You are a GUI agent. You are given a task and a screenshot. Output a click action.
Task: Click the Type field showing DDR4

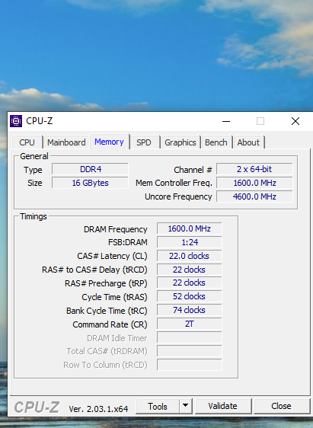[90, 169]
